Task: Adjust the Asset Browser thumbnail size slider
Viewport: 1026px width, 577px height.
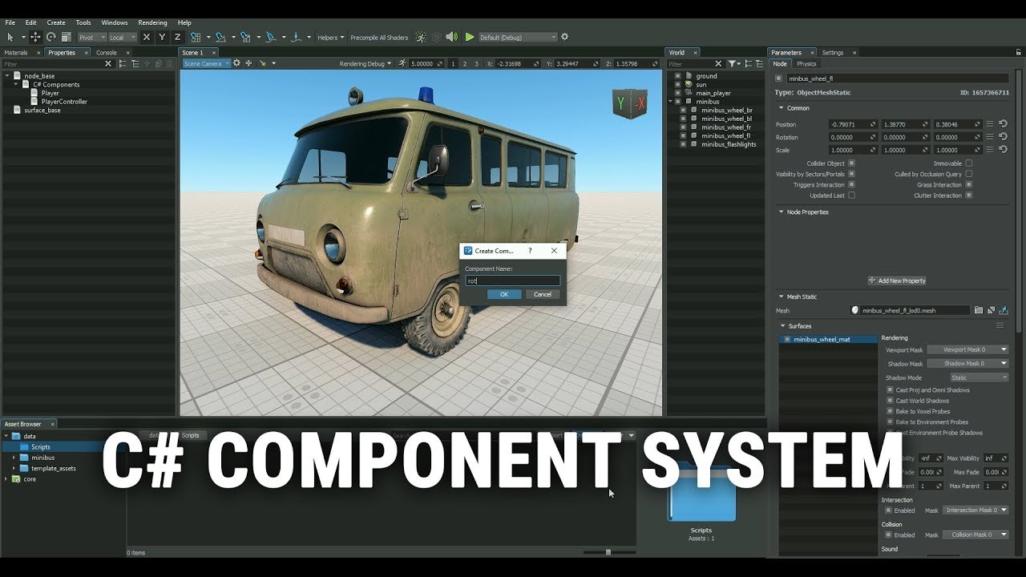Action: (x=608, y=552)
